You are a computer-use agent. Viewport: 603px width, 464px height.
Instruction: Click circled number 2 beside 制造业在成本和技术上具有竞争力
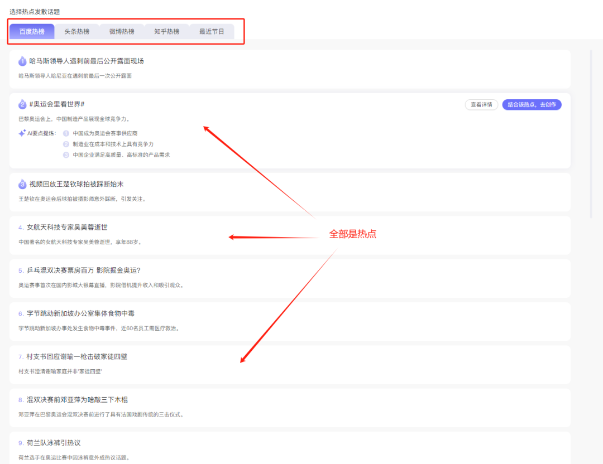pyautogui.click(x=65, y=144)
